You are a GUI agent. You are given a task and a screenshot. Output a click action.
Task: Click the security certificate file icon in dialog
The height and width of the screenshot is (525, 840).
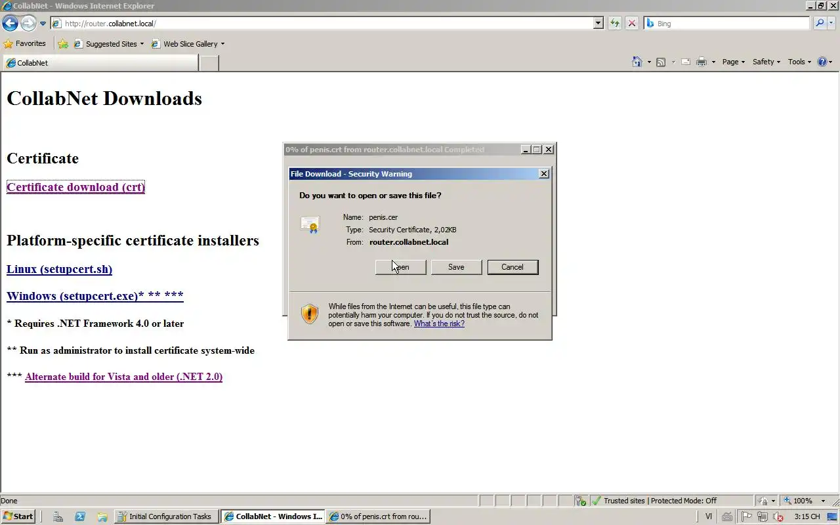pos(309,224)
